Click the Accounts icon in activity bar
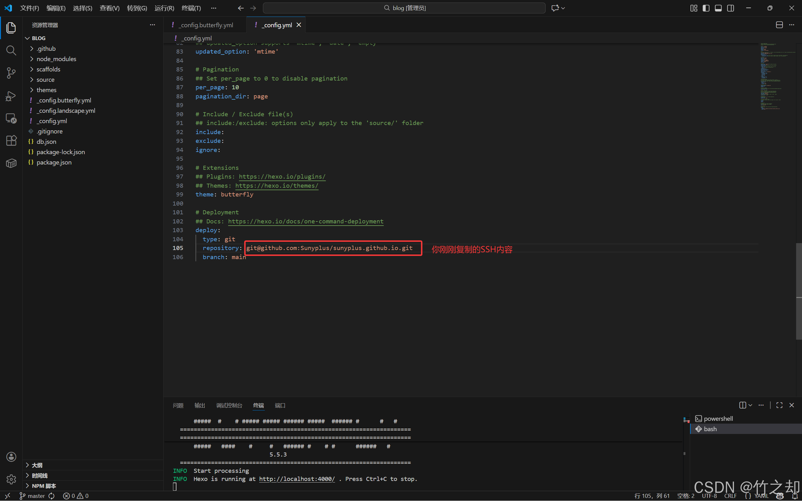This screenshot has width=802, height=501. click(11, 457)
